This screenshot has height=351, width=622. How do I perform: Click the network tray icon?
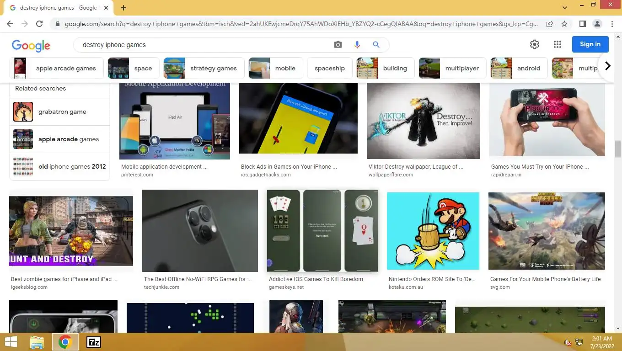pyautogui.click(x=579, y=342)
